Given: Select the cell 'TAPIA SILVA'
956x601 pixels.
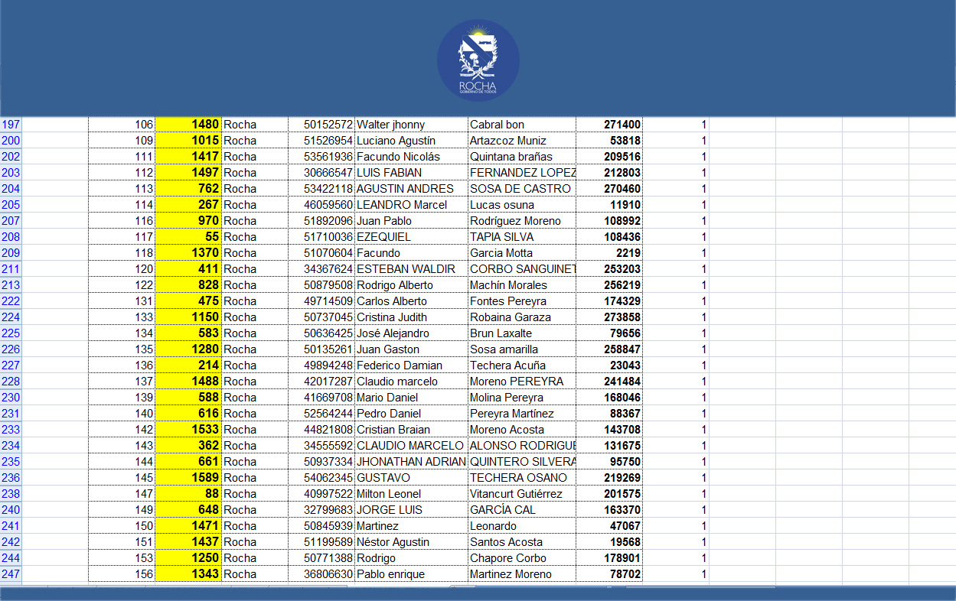Looking at the screenshot, I should pos(522,237).
